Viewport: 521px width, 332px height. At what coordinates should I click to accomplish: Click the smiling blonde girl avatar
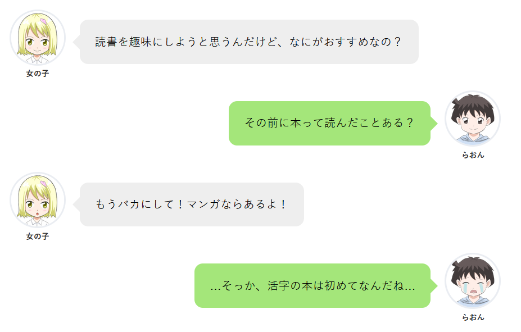point(38,38)
